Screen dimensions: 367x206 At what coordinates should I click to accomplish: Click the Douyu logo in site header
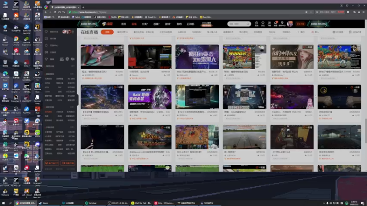point(107,24)
